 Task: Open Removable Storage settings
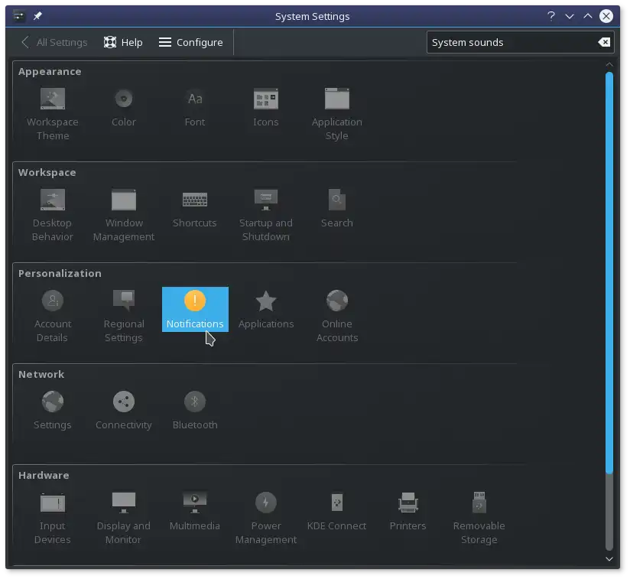click(x=479, y=518)
